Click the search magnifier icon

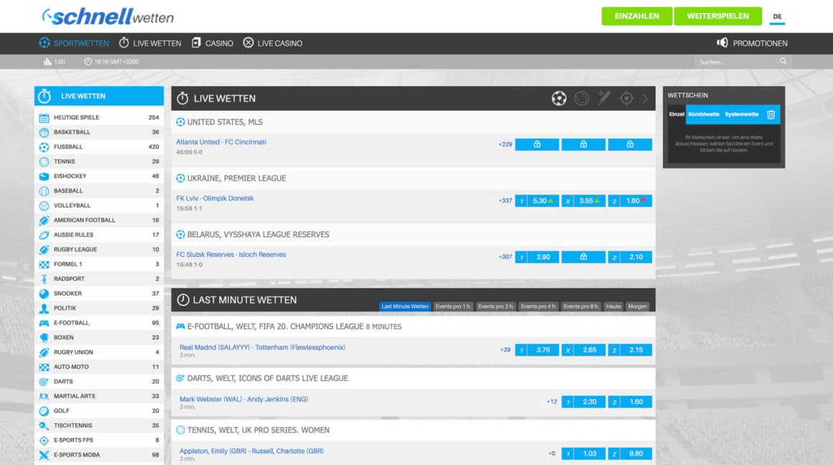[783, 62]
